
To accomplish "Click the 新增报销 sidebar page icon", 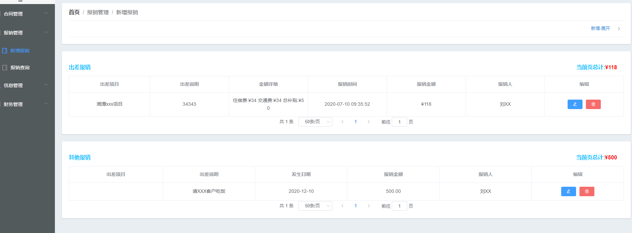I will point(5,51).
